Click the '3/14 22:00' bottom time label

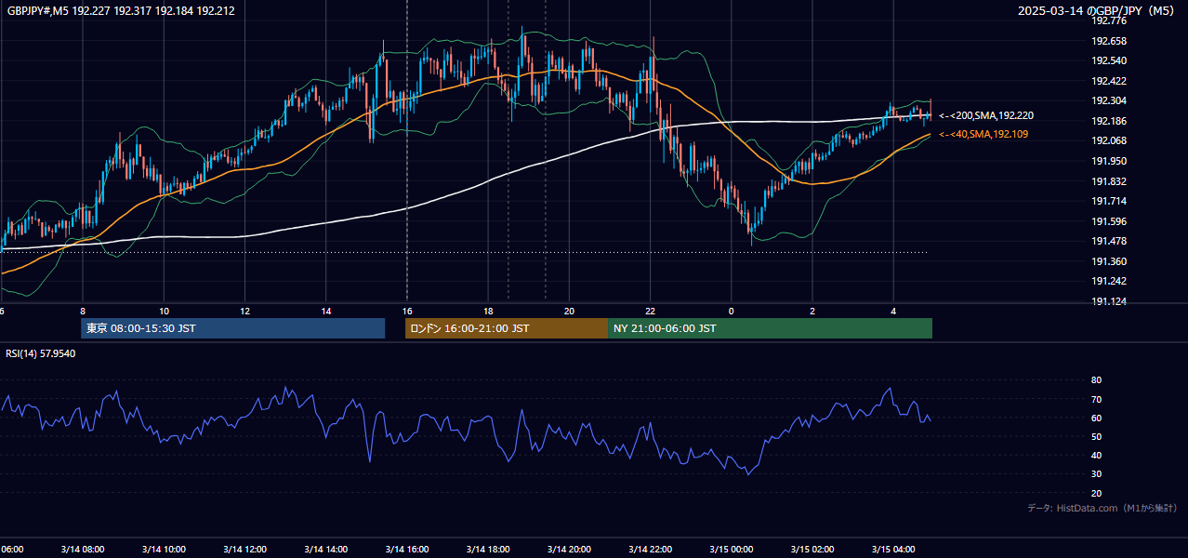point(651,550)
